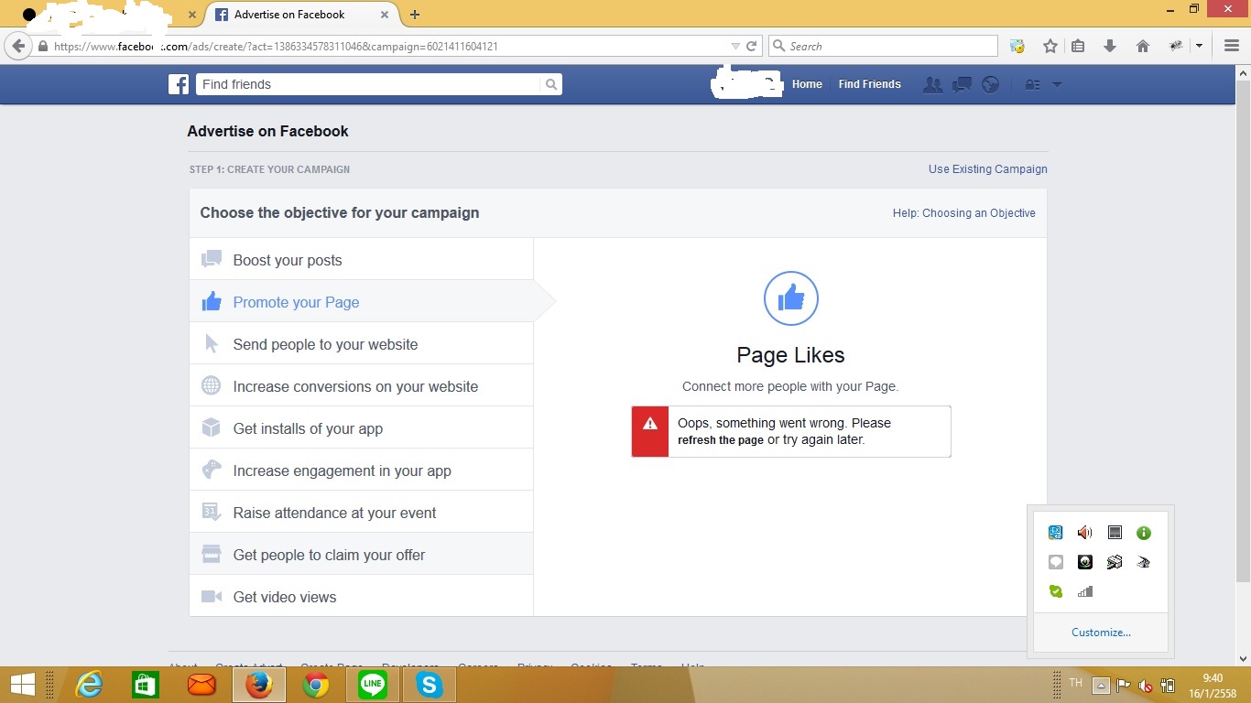Screen dimensions: 1251x703
Task: Open the URL bar history dropdown
Action: coord(734,46)
